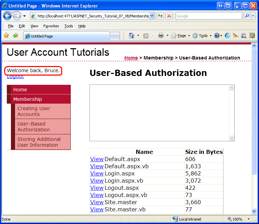The width and height of the screenshot is (259, 224).
Task: Click the Home house icon in toolbar
Action: click(x=132, y=36)
